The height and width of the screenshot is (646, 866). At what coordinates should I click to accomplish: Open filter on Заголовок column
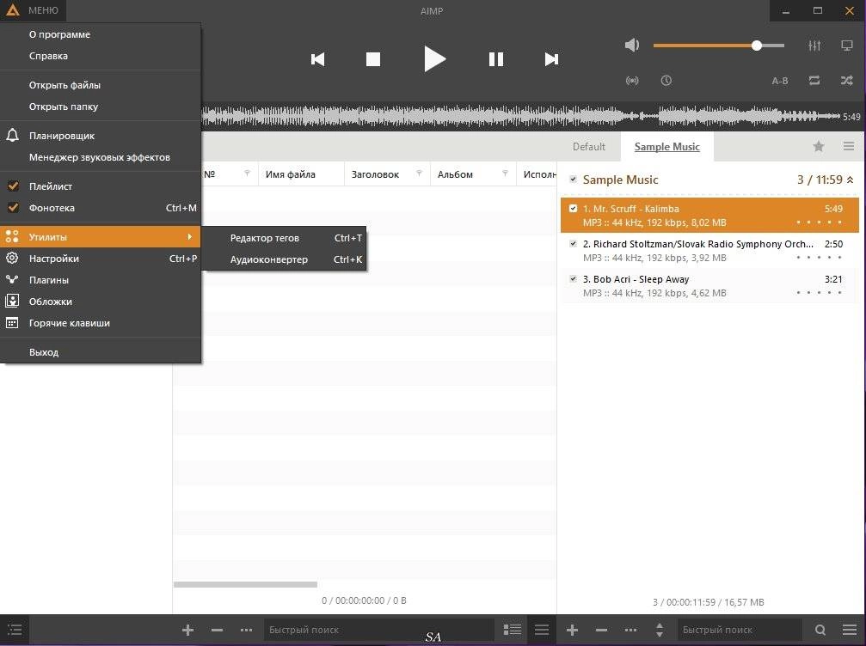click(419, 174)
